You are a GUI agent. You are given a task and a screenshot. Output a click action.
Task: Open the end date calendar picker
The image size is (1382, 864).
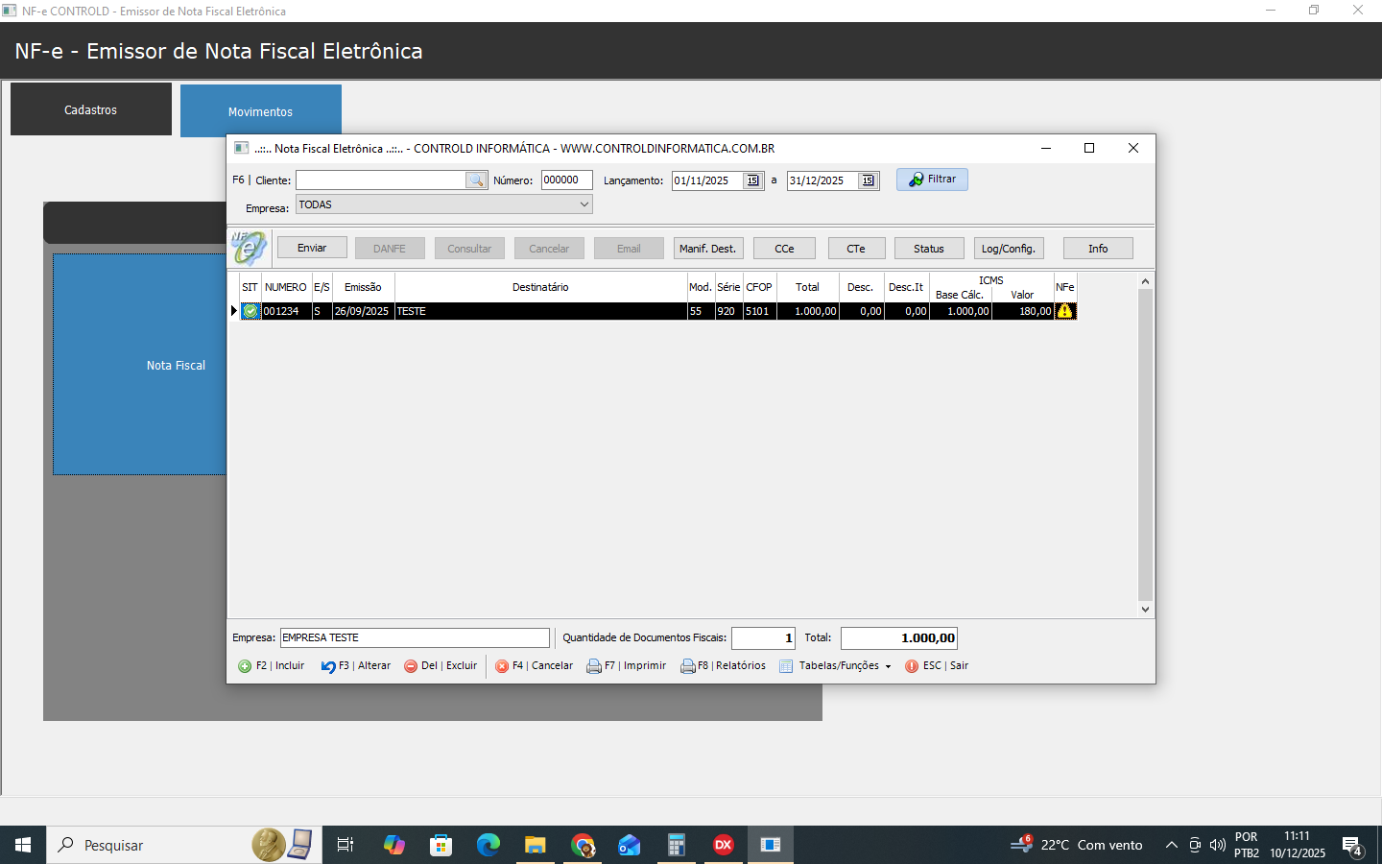click(x=868, y=180)
